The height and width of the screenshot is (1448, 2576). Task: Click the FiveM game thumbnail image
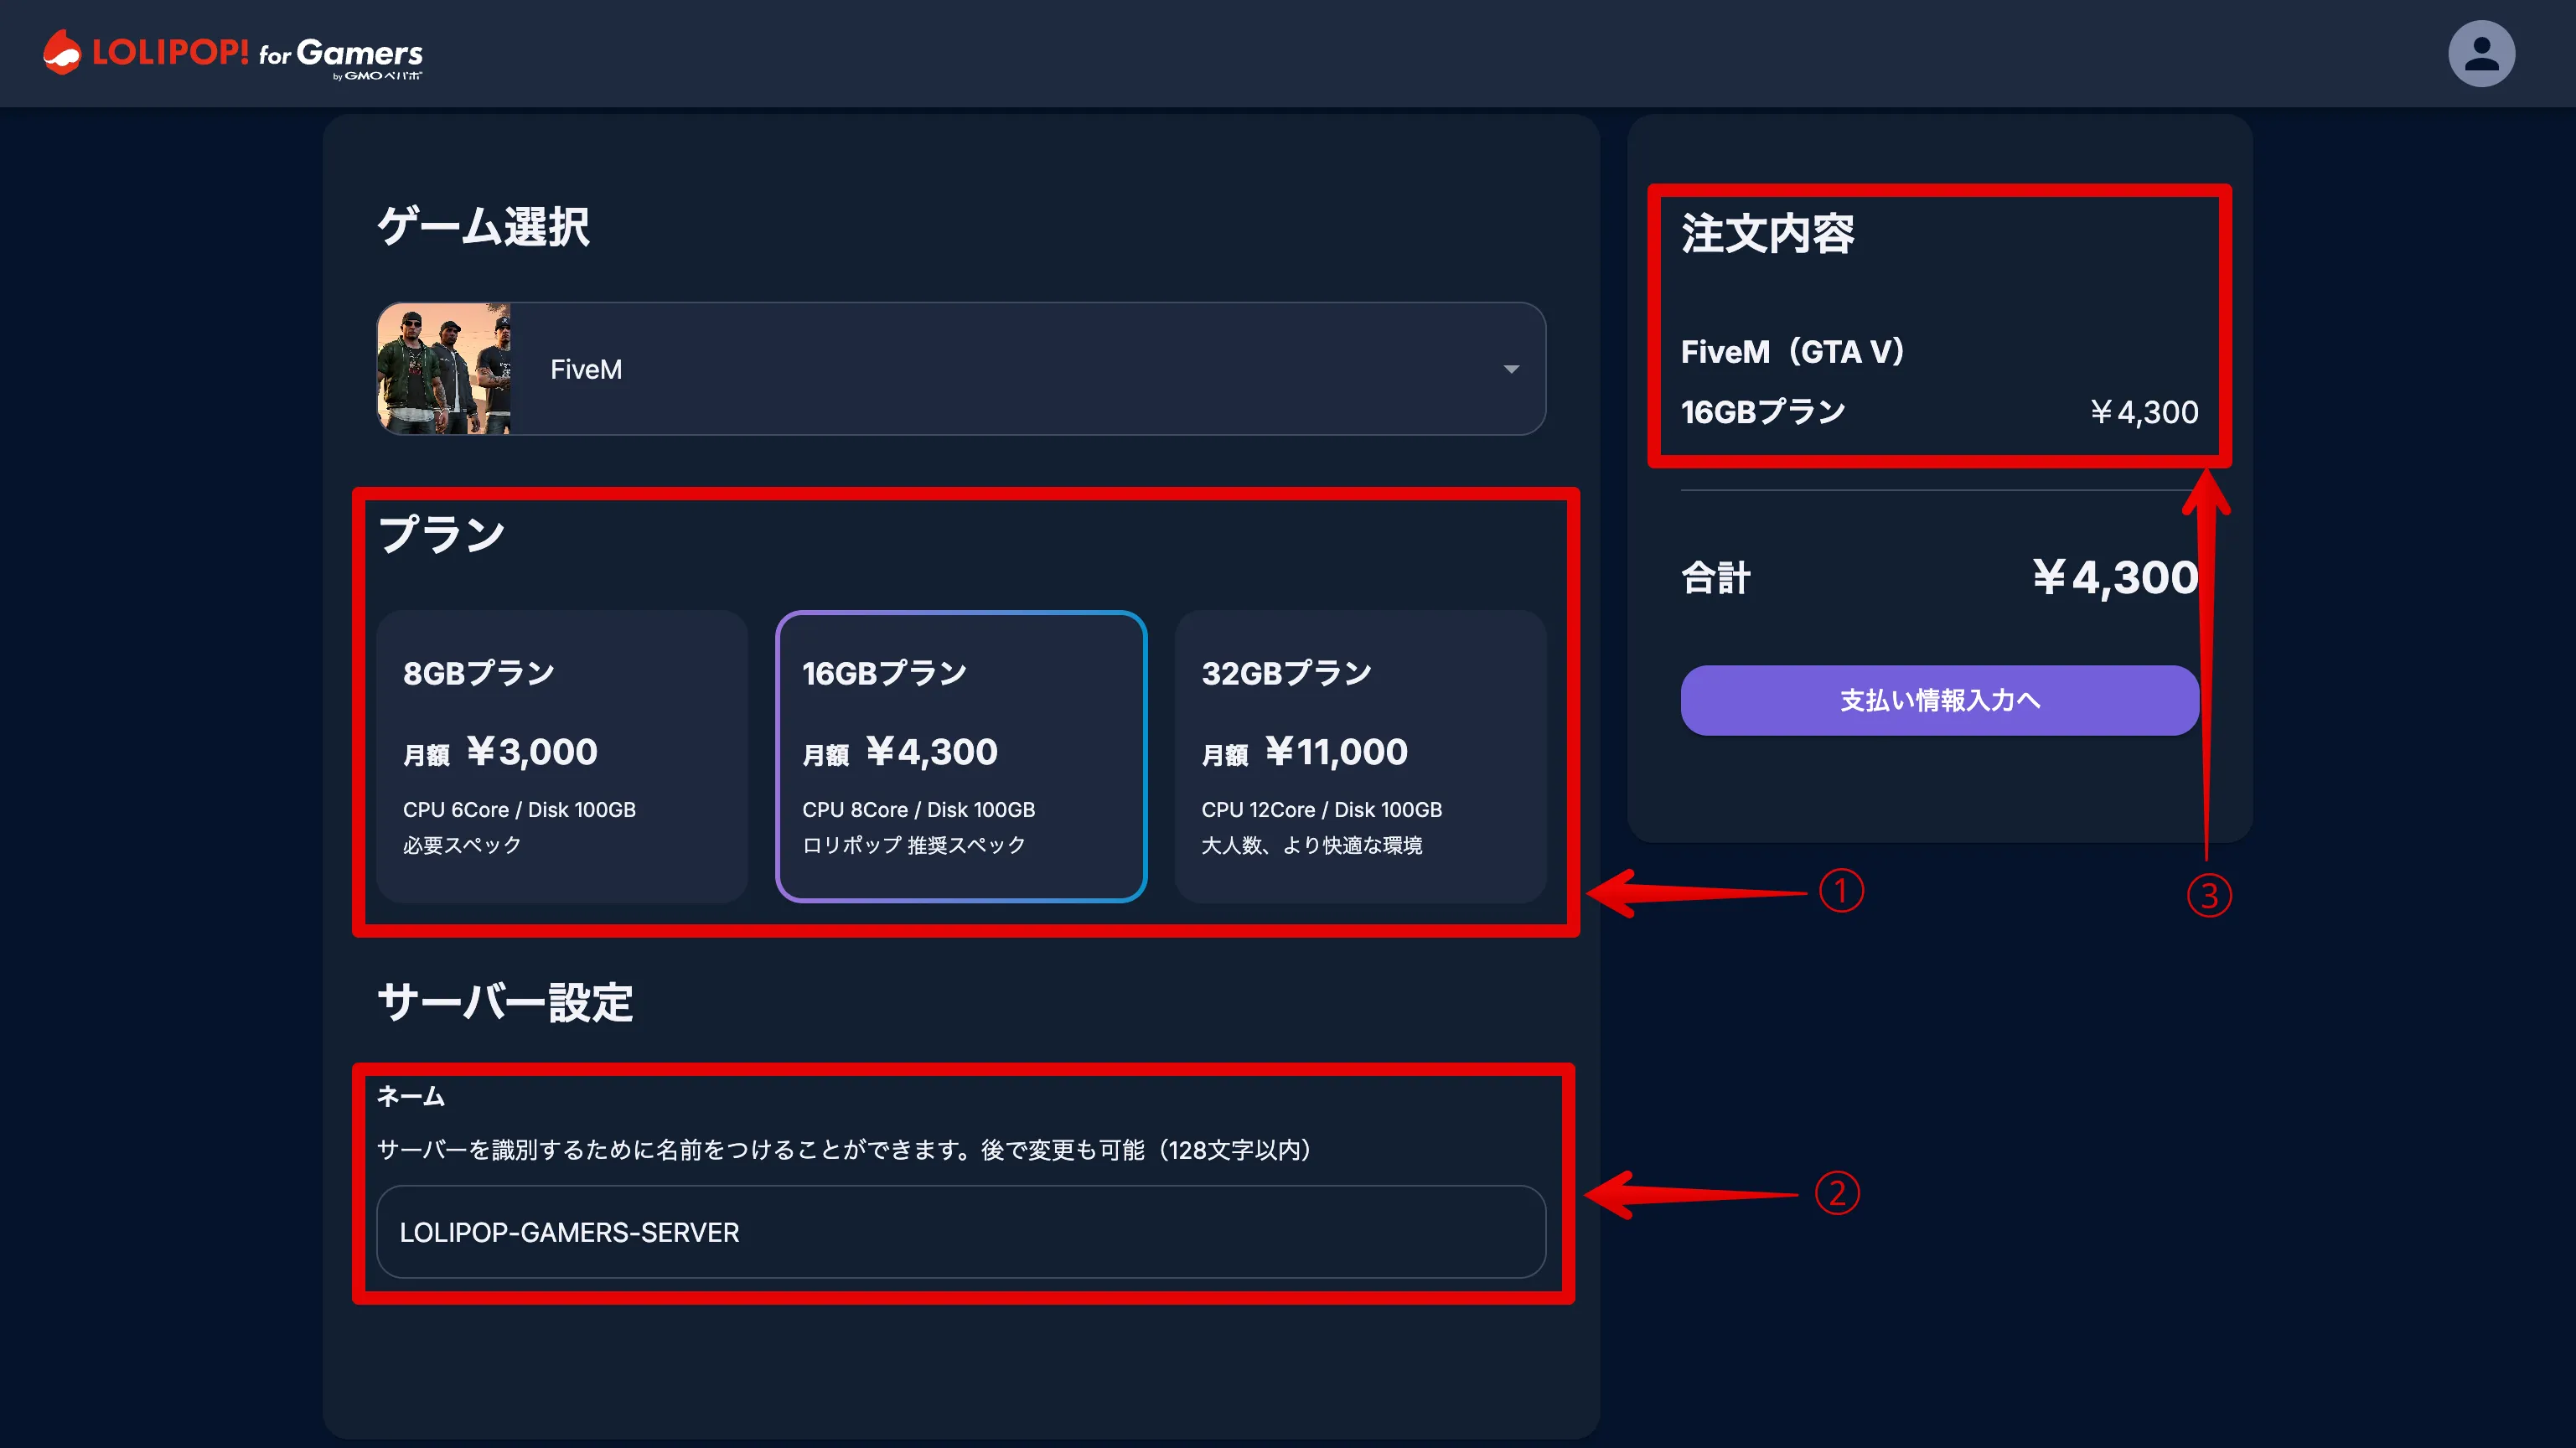(444, 369)
